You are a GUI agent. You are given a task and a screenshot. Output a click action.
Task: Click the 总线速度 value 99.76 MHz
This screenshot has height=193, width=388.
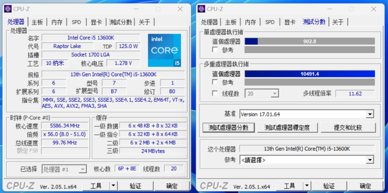[64, 143]
